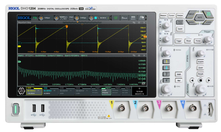Hit the Measure key on front panel
221x132 pixels.
pyautogui.click(x=163, y=15)
